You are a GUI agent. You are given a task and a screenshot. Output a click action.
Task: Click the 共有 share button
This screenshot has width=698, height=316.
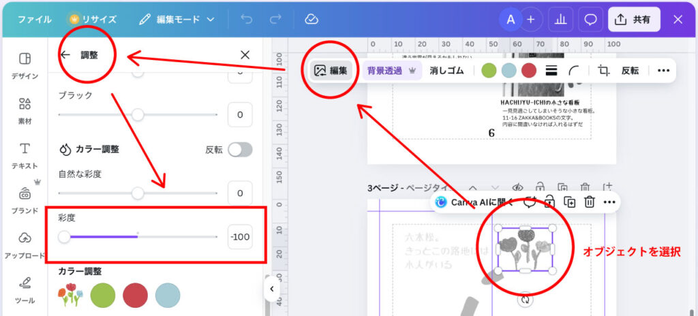(633, 19)
